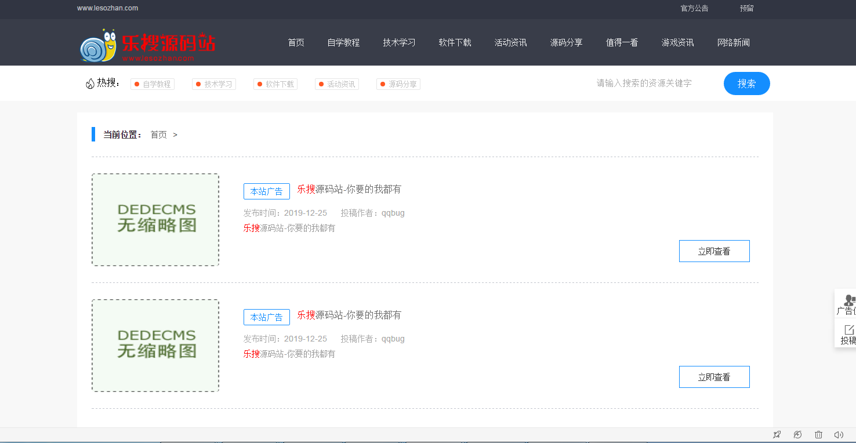Open the 首页 navigation menu item
The image size is (856, 443).
pos(296,42)
